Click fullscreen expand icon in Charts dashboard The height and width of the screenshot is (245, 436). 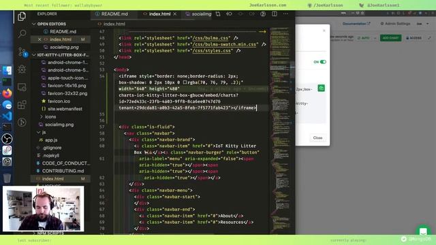429,38
